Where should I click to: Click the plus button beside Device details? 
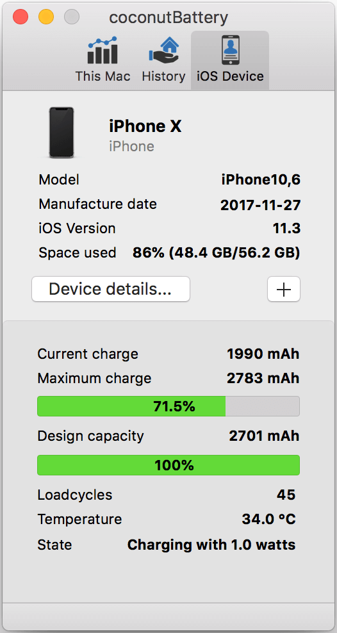(x=284, y=289)
